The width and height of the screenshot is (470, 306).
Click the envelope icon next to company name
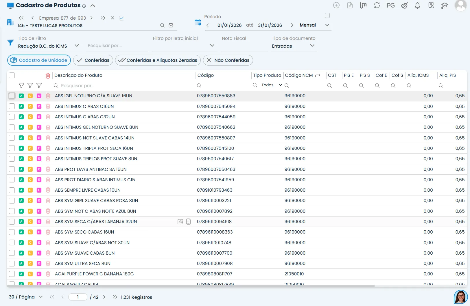click(x=171, y=25)
